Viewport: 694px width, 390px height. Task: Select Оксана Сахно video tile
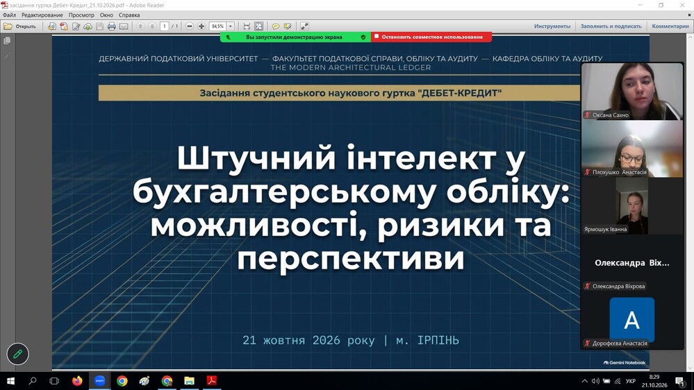coord(632,91)
